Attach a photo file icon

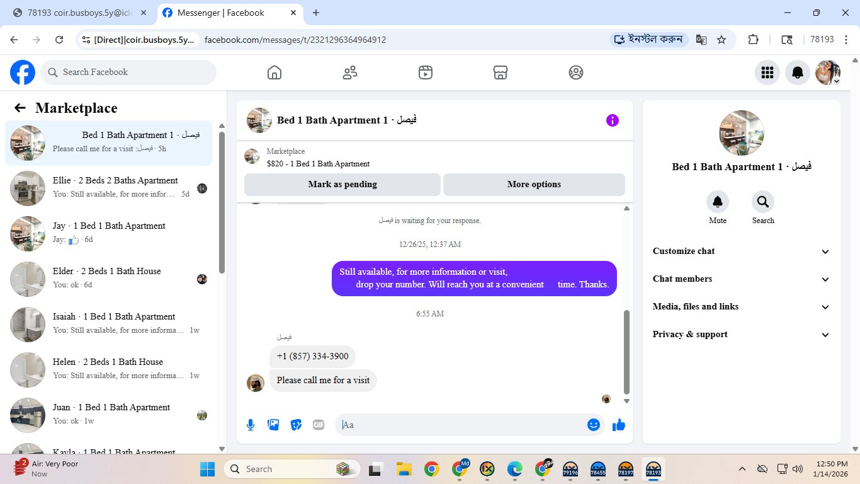coord(273,425)
